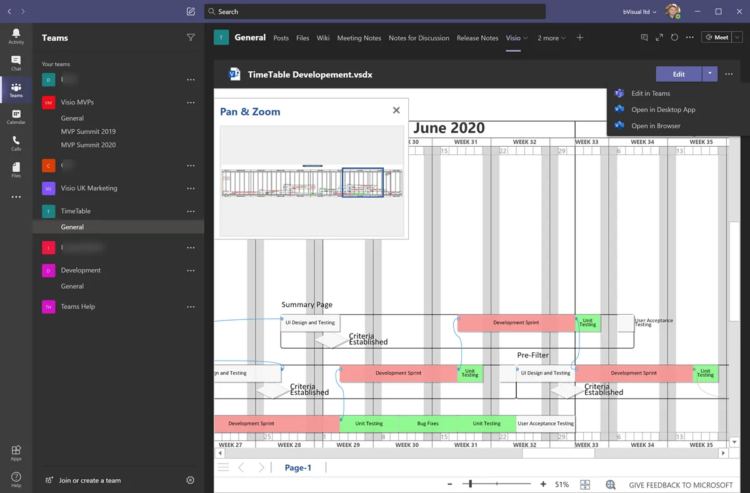
Task: Expand the tab to full screen
Action: pos(659,37)
